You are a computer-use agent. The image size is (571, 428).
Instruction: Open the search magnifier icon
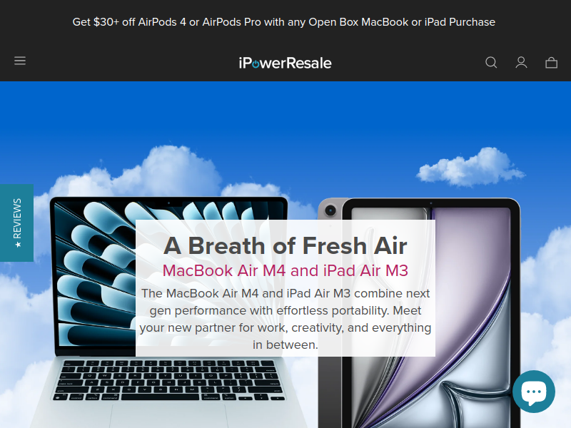coord(491,63)
